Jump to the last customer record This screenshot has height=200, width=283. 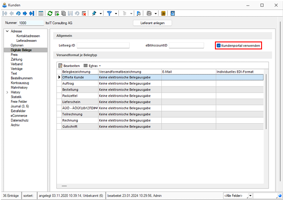point(32,13)
